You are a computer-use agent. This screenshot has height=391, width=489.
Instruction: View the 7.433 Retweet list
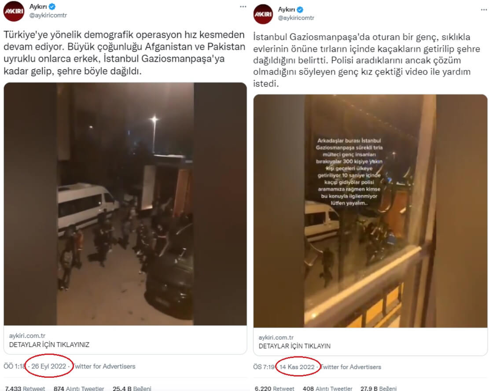25,388
